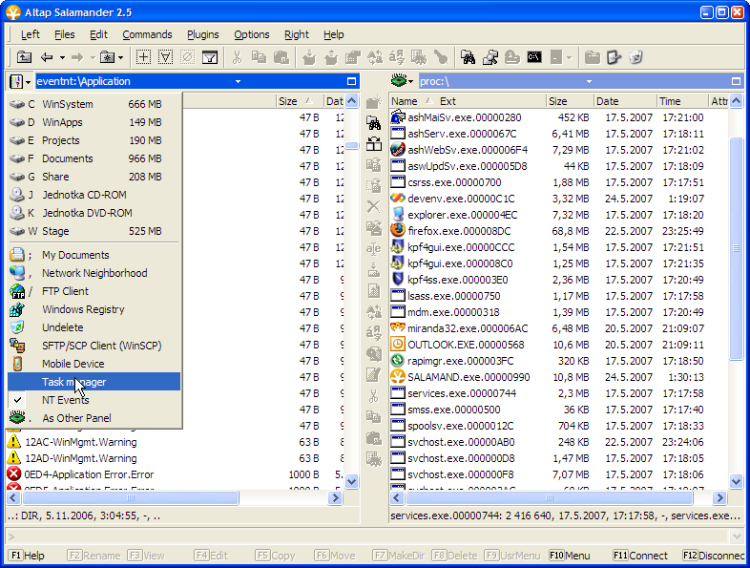Click the Pack archive toolbar icon
This screenshot has width=750, height=568.
click(x=309, y=58)
